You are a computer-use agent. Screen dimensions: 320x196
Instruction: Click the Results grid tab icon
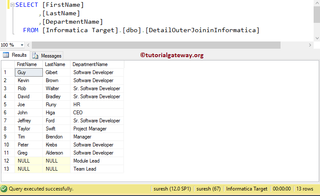(x=6, y=55)
